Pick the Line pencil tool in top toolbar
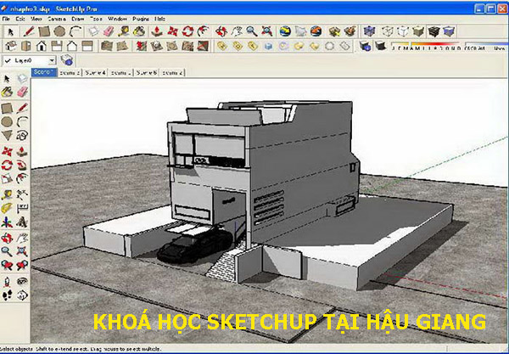 tap(29, 31)
